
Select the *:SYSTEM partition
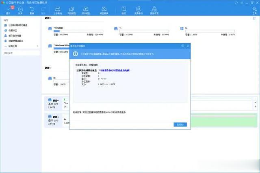click(76, 31)
